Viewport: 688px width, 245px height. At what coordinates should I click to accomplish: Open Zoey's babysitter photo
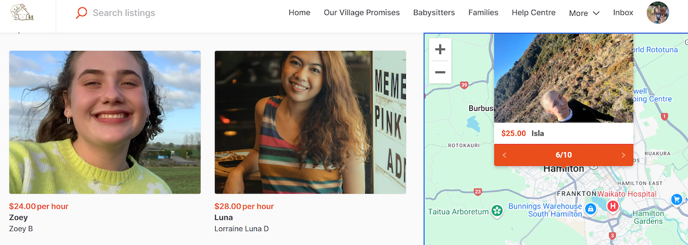pyautogui.click(x=105, y=122)
